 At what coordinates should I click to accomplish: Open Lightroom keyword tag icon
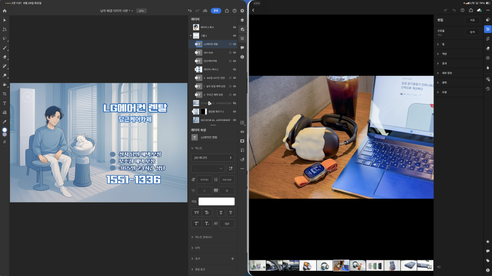[x=487, y=261]
